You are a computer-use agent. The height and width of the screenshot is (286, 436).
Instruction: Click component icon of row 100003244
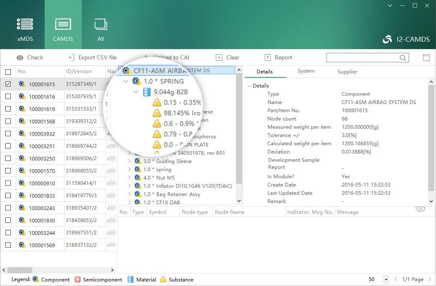pos(22,233)
